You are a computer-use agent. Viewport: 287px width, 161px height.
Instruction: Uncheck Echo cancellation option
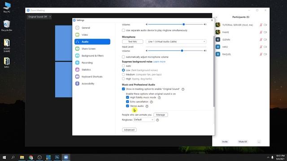click(x=127, y=102)
